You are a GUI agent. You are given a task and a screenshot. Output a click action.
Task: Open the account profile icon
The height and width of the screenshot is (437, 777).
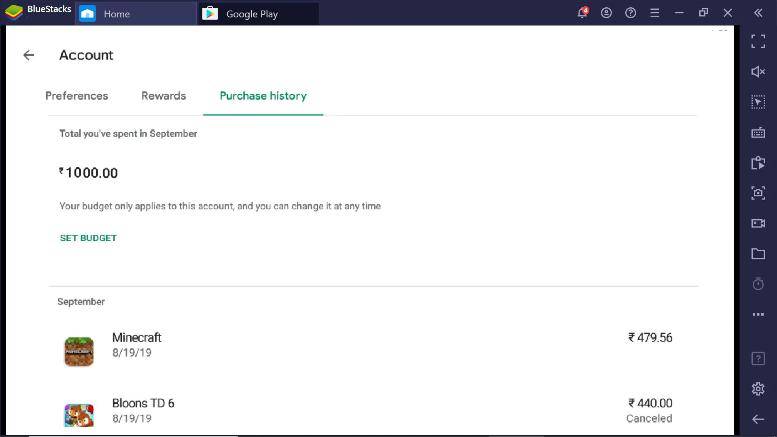point(606,12)
